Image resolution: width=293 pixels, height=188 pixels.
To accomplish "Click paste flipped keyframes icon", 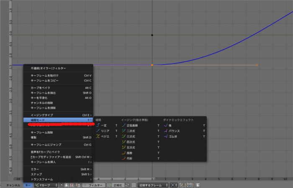I will (191, 185).
